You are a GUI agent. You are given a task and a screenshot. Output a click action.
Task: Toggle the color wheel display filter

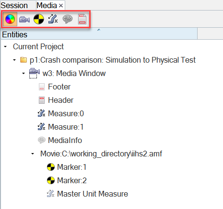click(10, 19)
